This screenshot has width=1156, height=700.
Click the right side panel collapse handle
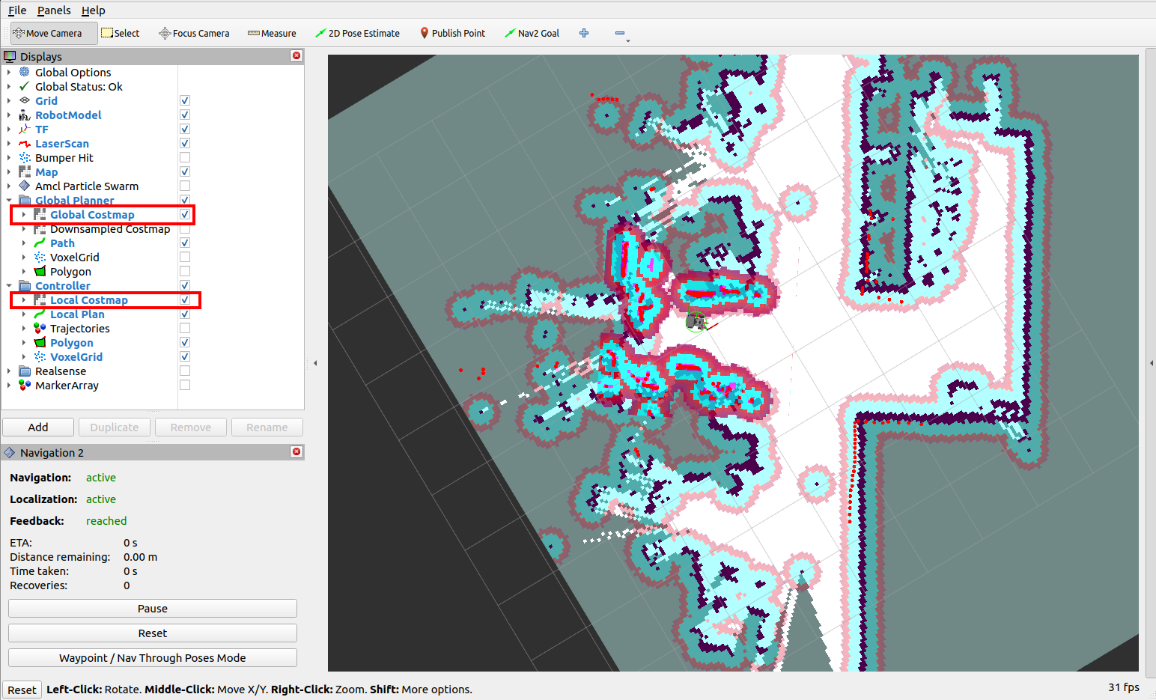click(1151, 363)
